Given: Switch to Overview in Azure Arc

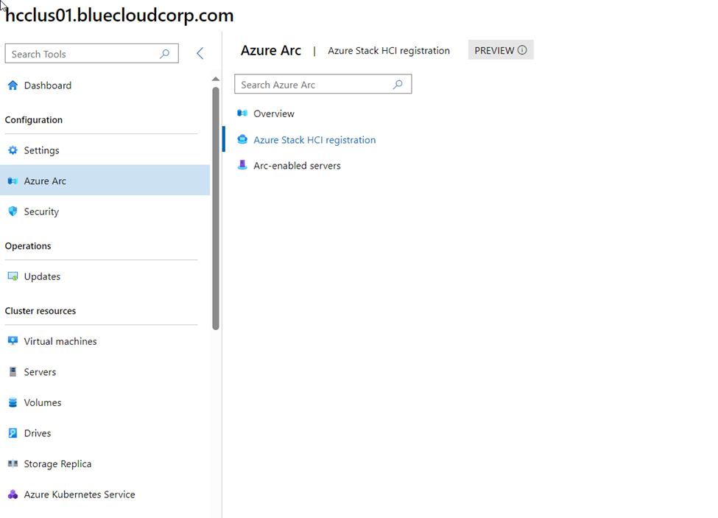Looking at the screenshot, I should point(274,113).
